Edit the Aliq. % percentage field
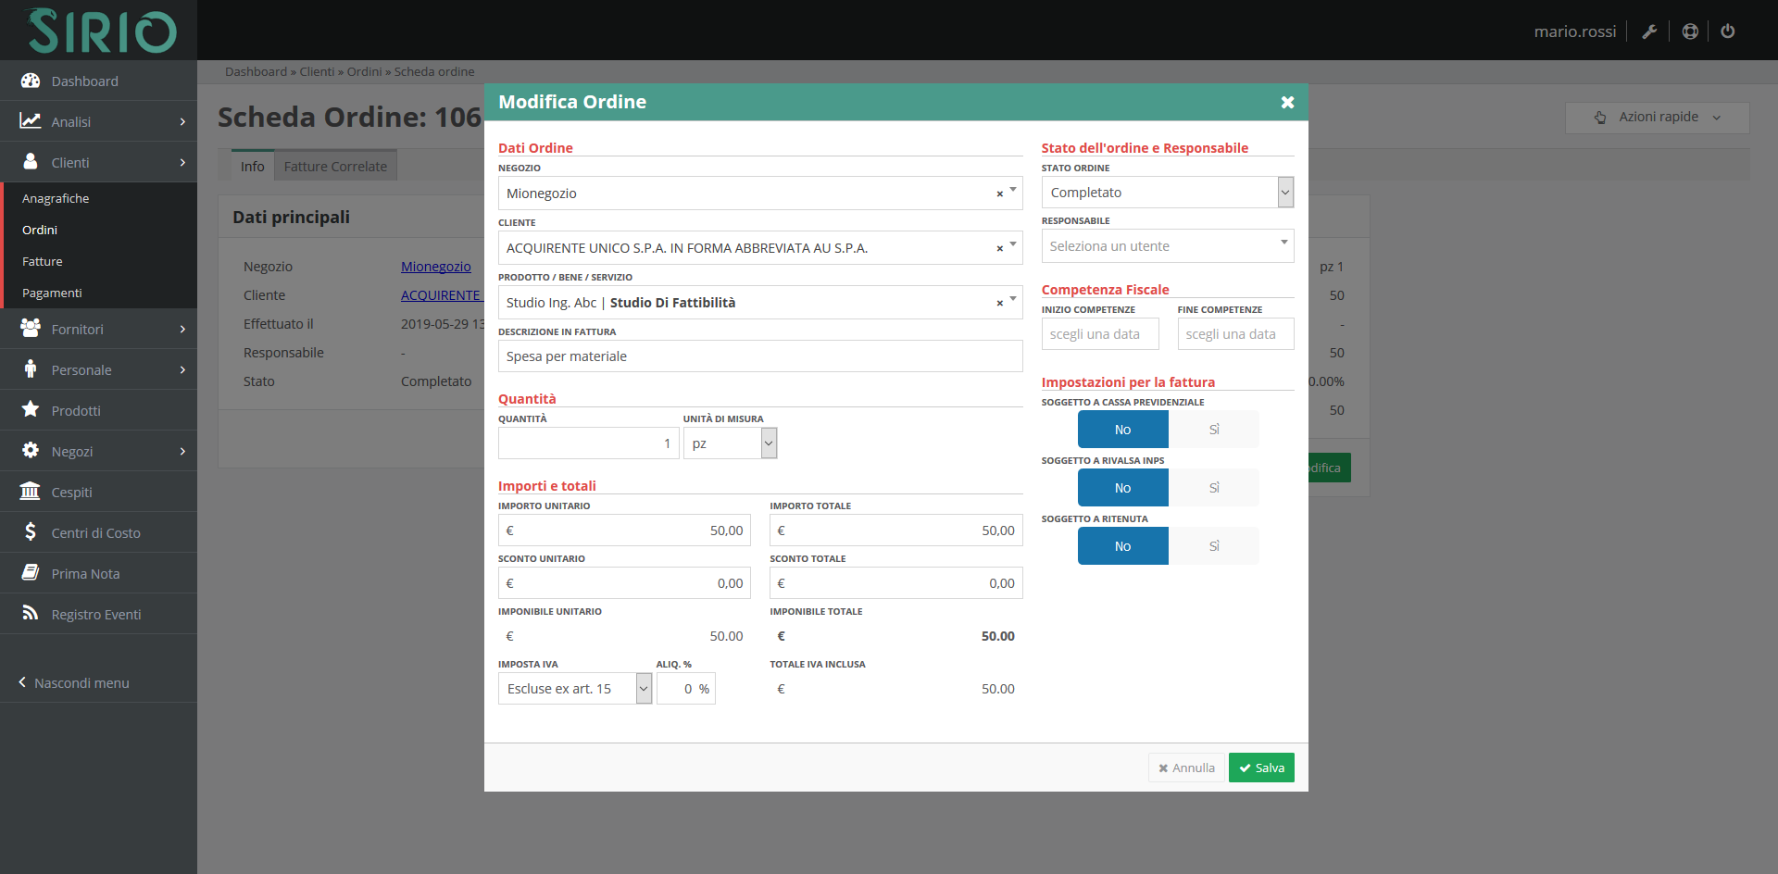Viewport: 1778px width, 874px height. [x=685, y=688]
